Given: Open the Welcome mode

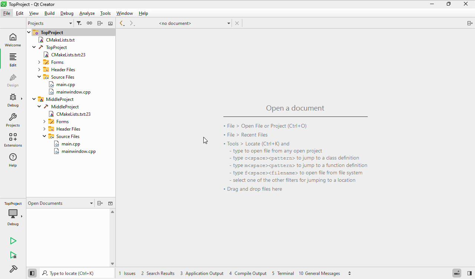Looking at the screenshot, I should pyautogui.click(x=13, y=40).
